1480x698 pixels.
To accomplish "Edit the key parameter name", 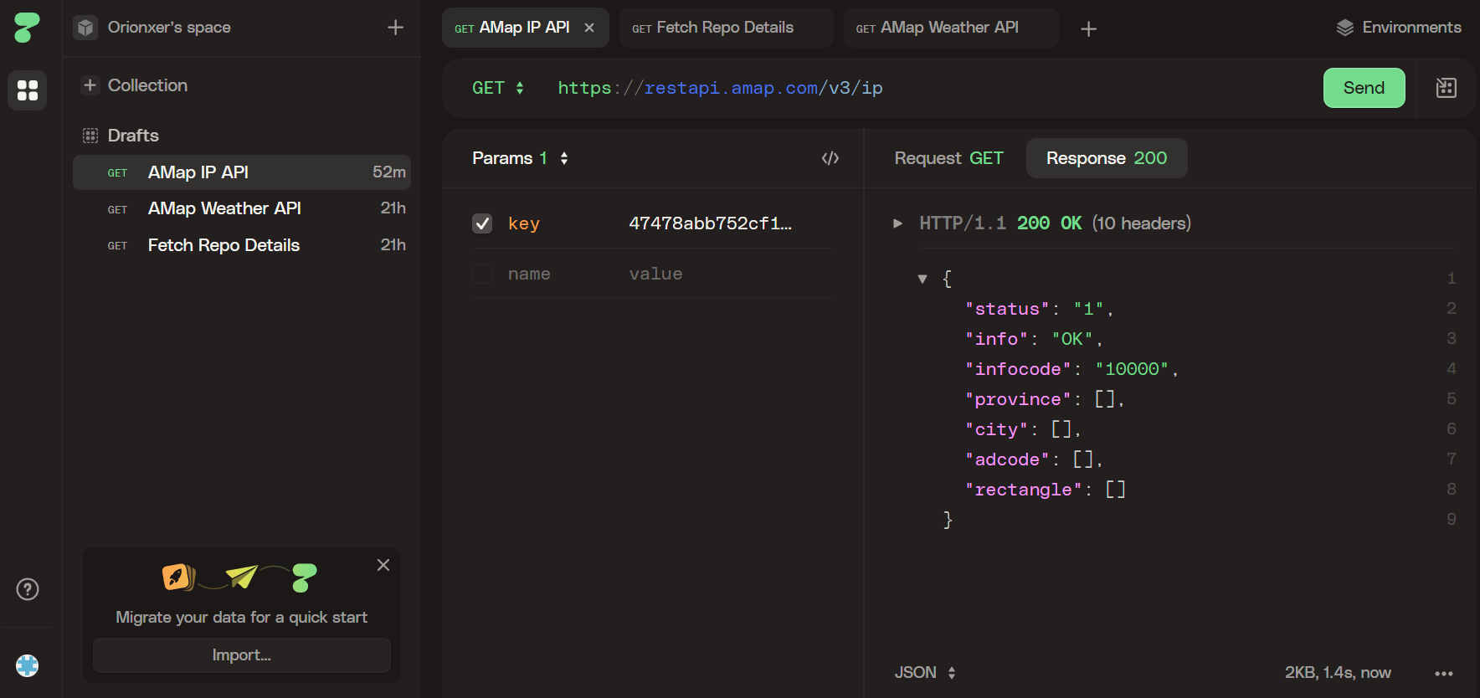I will (524, 223).
